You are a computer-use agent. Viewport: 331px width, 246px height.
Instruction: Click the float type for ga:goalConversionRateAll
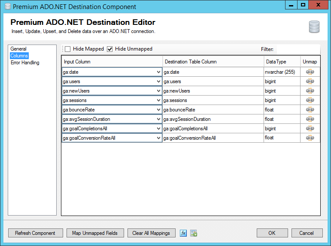[x=282, y=138]
